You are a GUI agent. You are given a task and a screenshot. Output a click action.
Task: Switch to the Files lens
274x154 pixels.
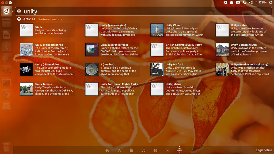[x=131, y=150]
